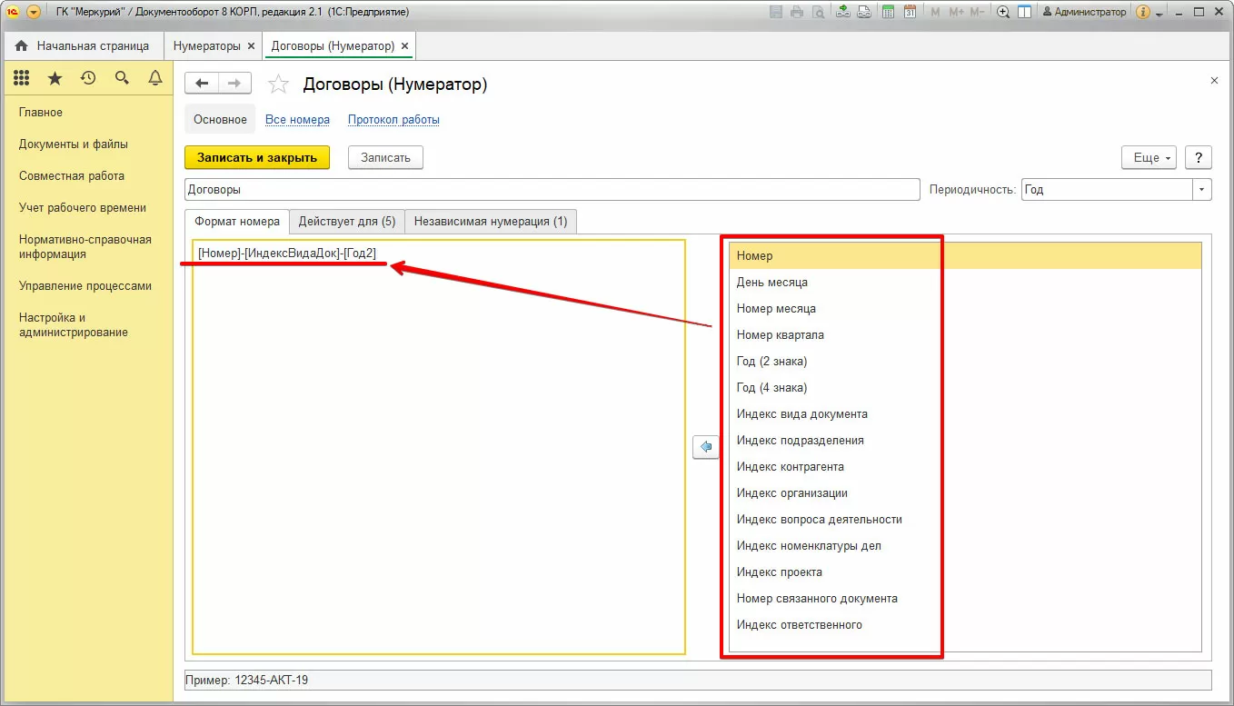1234x706 pixels.
Task: Select Год (4 знака) in the list
Action: pyautogui.click(x=966, y=388)
